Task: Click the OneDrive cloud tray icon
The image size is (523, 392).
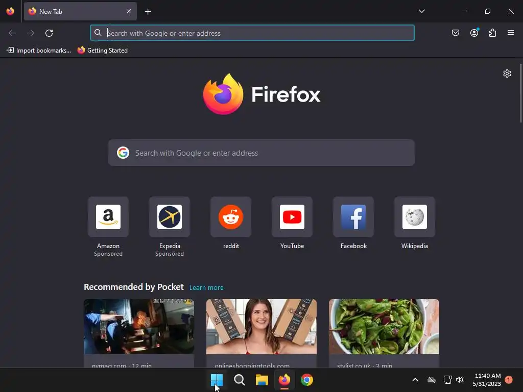Action: (x=432, y=380)
